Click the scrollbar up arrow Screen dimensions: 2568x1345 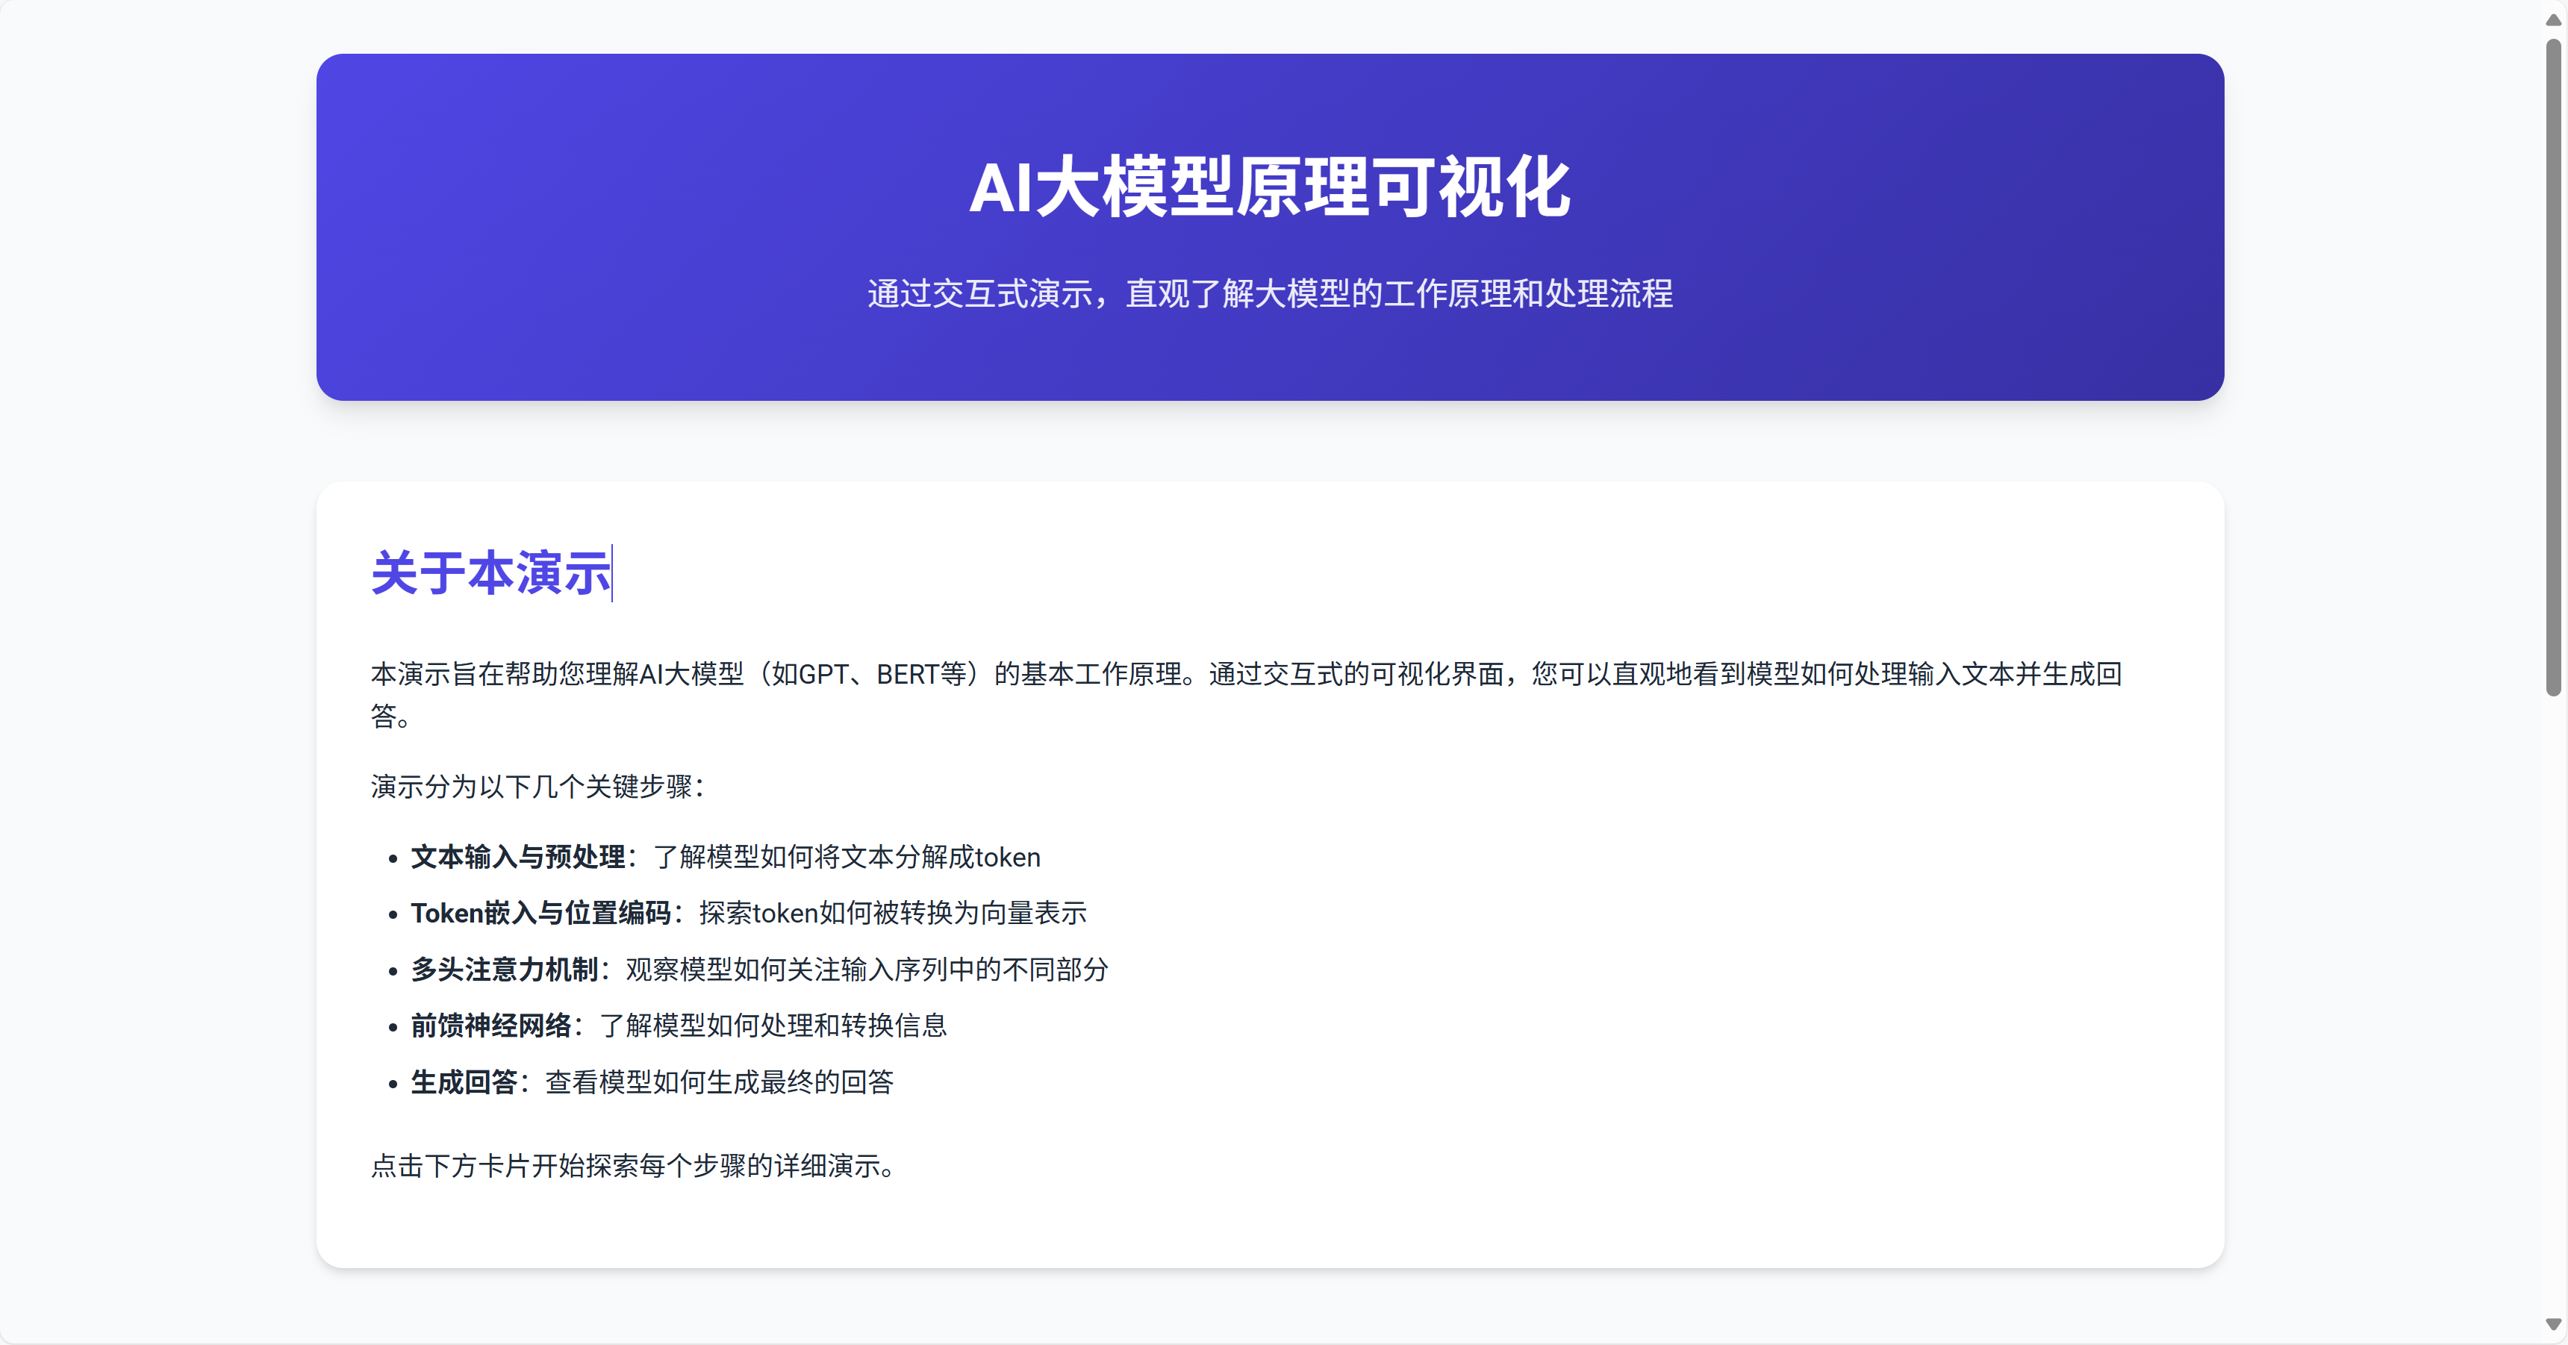[2553, 19]
